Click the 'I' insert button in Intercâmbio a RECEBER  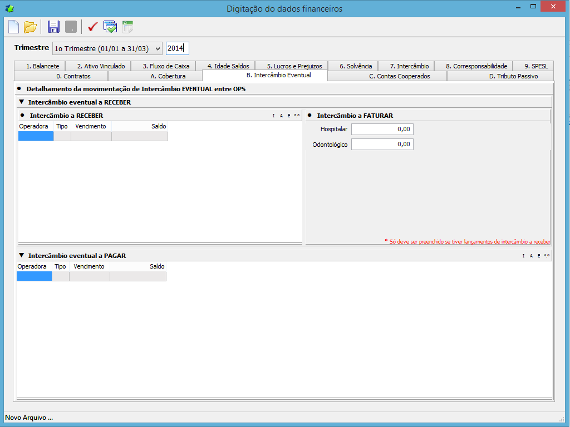point(273,116)
